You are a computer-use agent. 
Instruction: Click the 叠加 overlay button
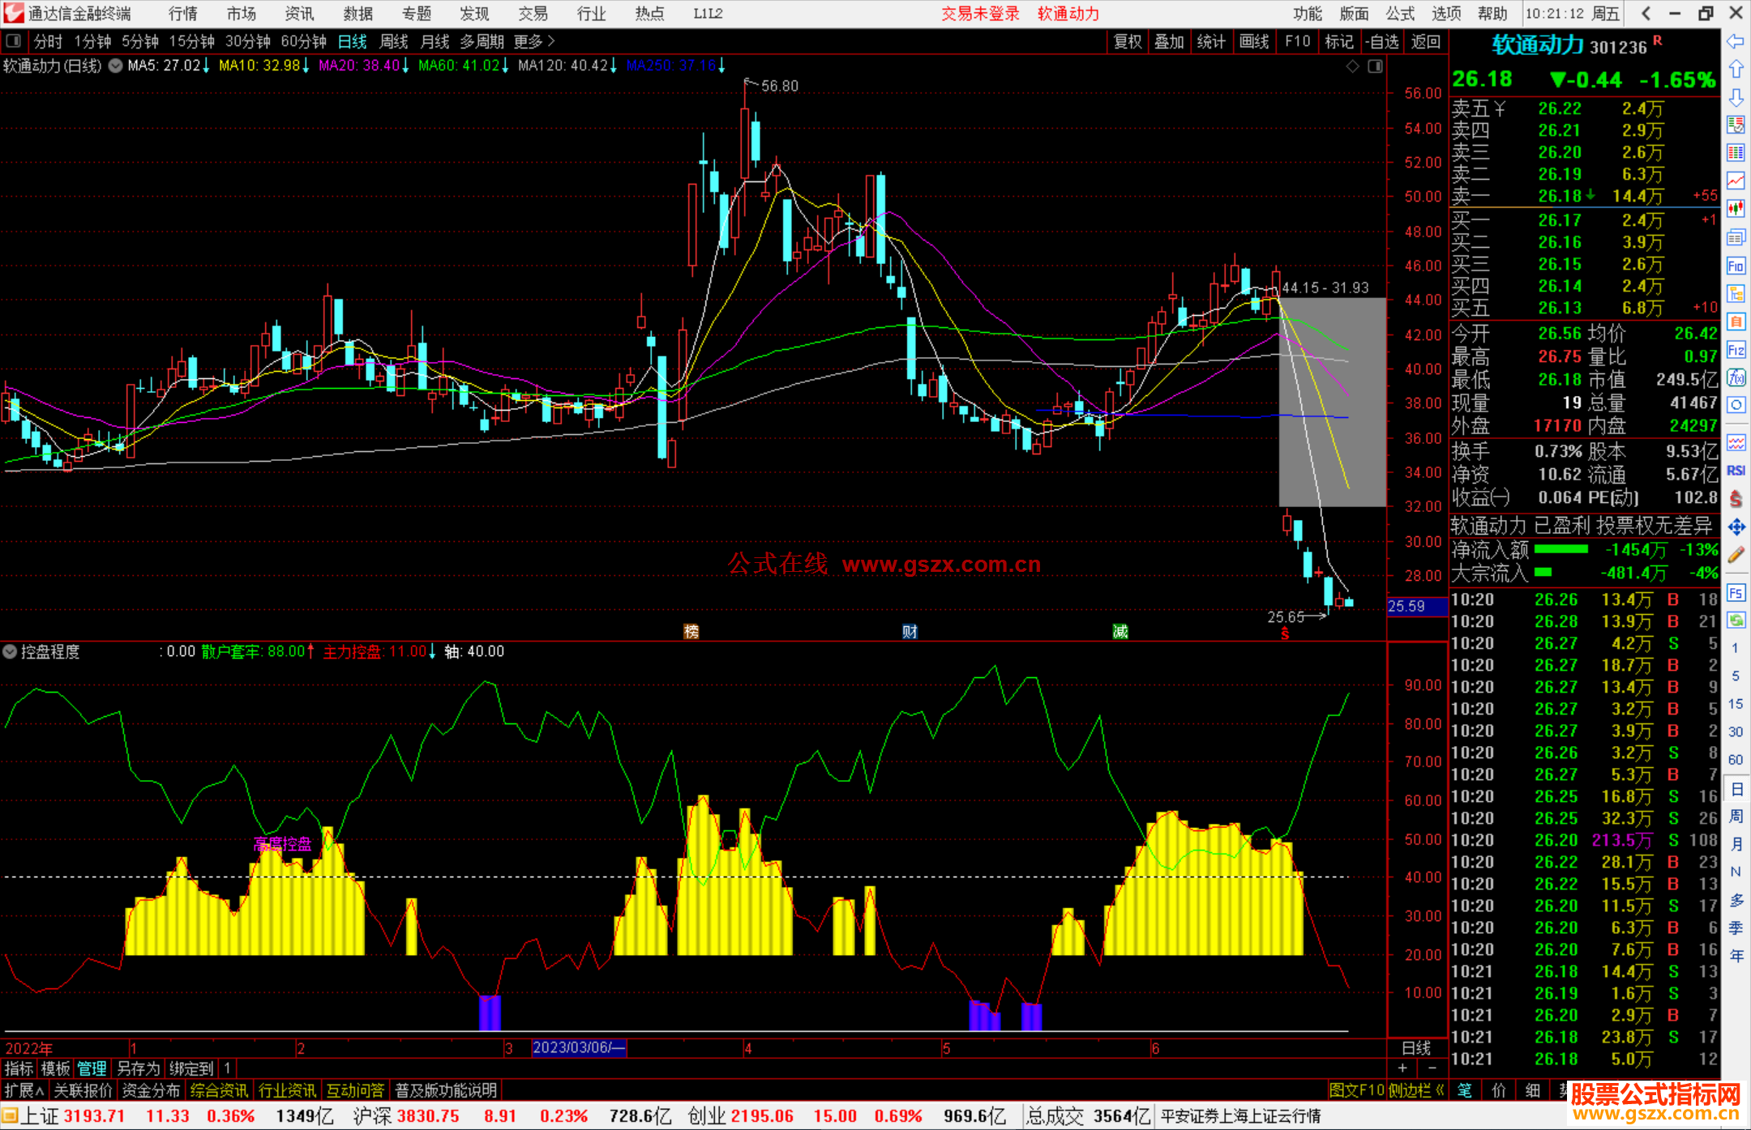1169,41
